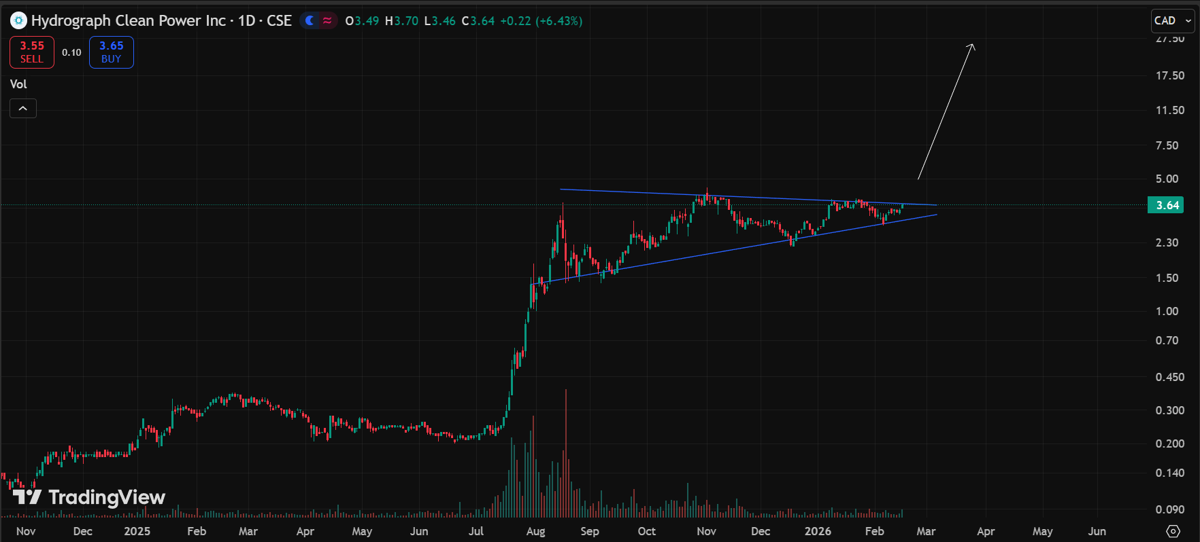Click the 3.55 SELL button

[x=32, y=52]
